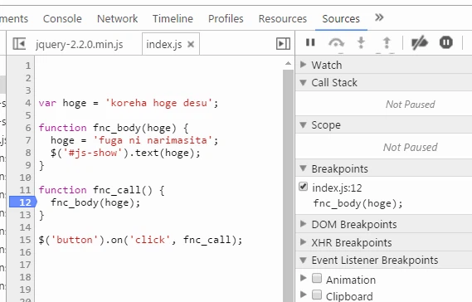Viewport: 472px width, 302px height.
Task: Collapse the Breakpoints section
Action: [x=303, y=168]
